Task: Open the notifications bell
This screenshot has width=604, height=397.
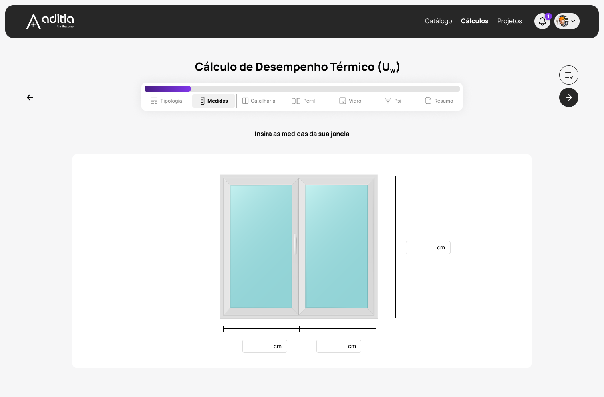Action: (x=542, y=21)
